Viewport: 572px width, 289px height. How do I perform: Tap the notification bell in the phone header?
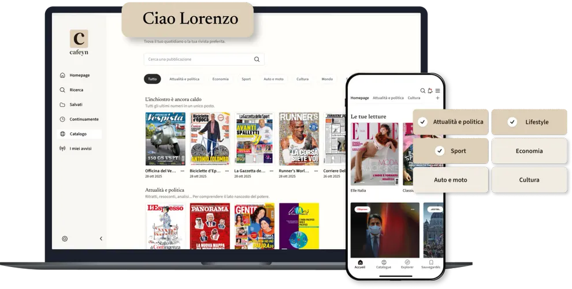(430, 91)
